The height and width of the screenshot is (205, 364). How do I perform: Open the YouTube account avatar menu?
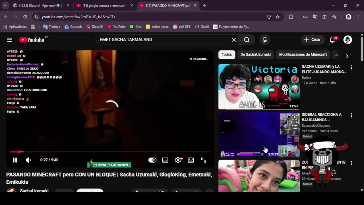[x=348, y=40]
